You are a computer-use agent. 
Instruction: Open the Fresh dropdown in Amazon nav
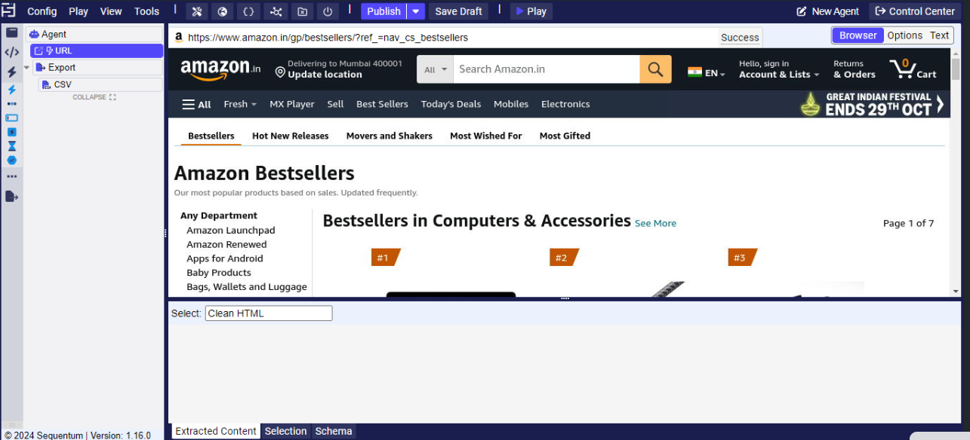click(240, 104)
